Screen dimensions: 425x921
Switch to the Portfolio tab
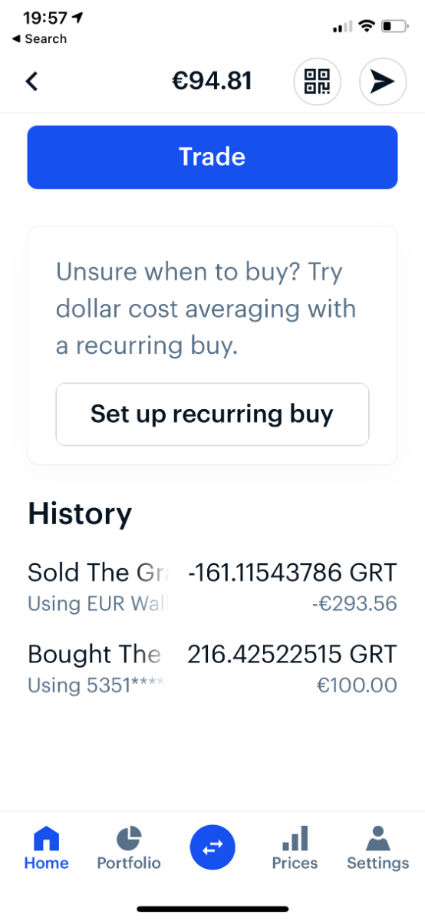129,848
